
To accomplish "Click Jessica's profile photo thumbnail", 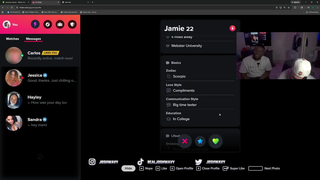I will [x=14, y=78].
